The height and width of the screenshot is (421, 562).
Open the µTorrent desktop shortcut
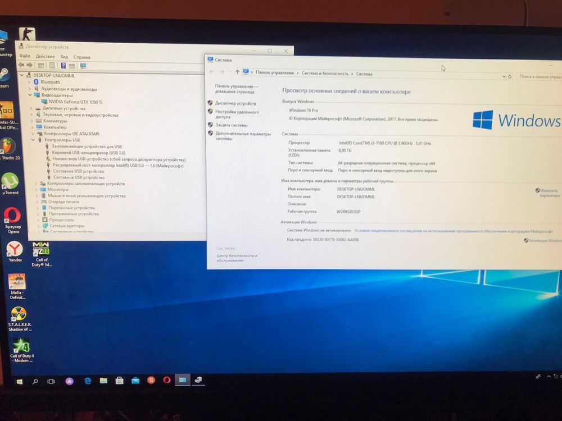(10, 184)
